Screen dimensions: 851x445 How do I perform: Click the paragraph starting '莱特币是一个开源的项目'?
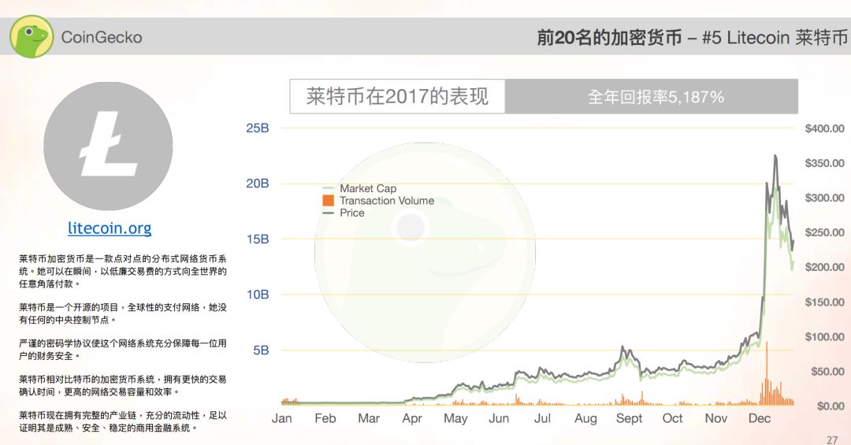(x=123, y=313)
